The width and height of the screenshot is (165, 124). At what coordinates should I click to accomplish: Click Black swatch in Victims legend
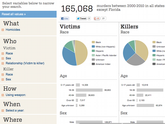(93, 42)
